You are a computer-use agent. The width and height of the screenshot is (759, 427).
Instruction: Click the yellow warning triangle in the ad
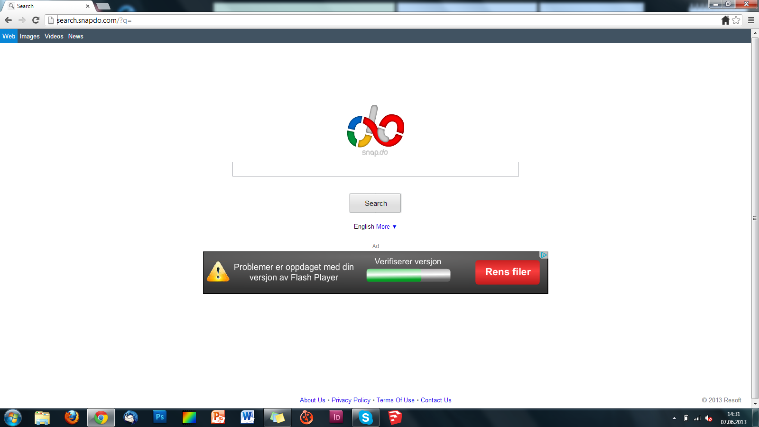point(218,271)
